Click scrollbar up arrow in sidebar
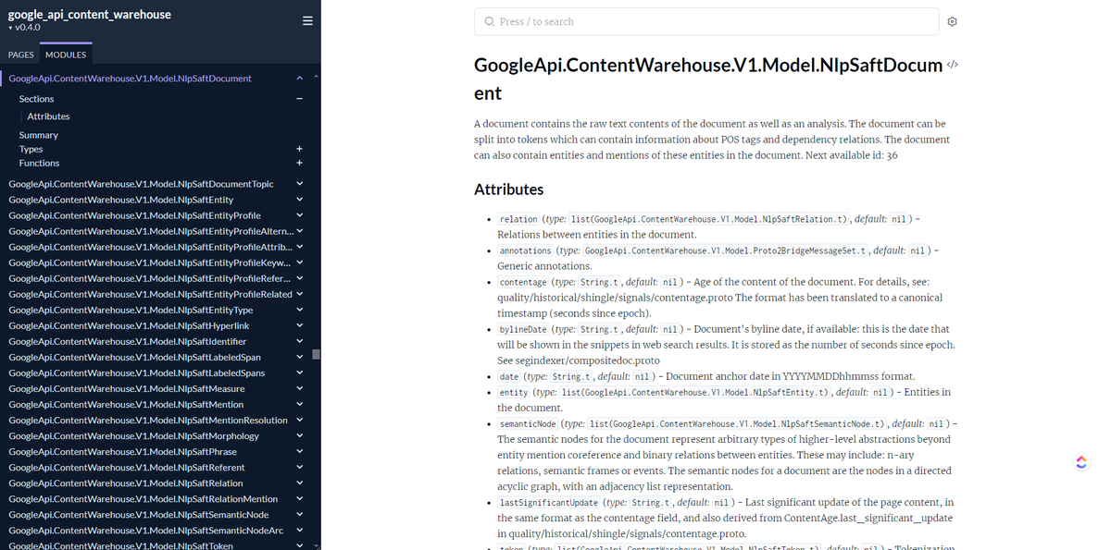Image resolution: width=1111 pixels, height=550 pixels. coord(316,76)
